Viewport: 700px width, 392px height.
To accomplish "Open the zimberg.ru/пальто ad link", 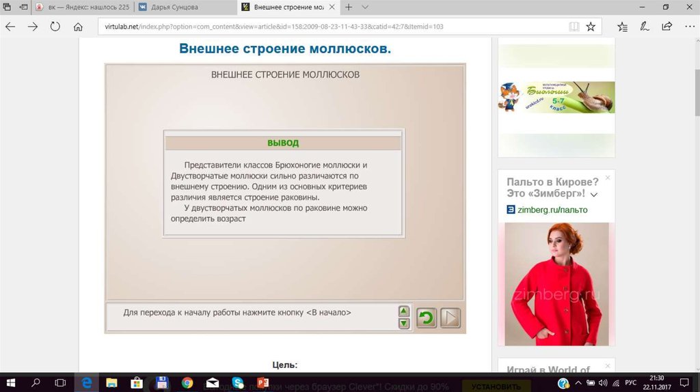I will [x=552, y=210].
